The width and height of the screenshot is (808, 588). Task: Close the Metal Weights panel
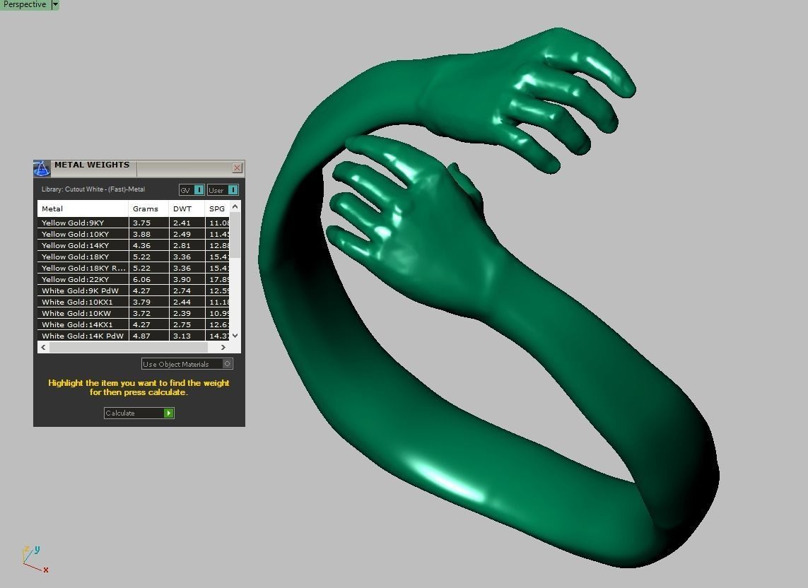(x=237, y=167)
